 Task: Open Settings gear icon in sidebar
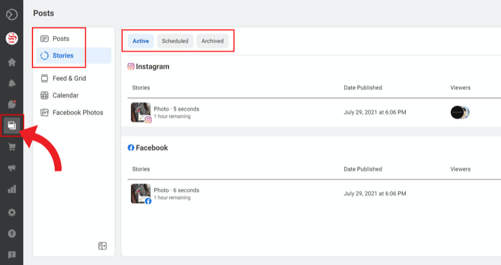11,212
